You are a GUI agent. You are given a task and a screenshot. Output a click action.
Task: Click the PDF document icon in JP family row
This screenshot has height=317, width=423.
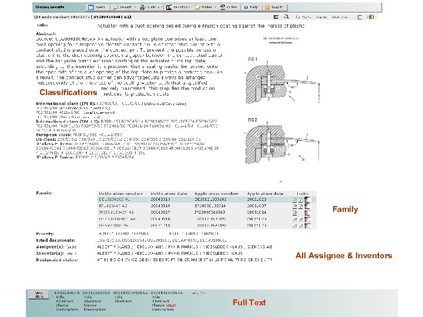[x=307, y=213]
